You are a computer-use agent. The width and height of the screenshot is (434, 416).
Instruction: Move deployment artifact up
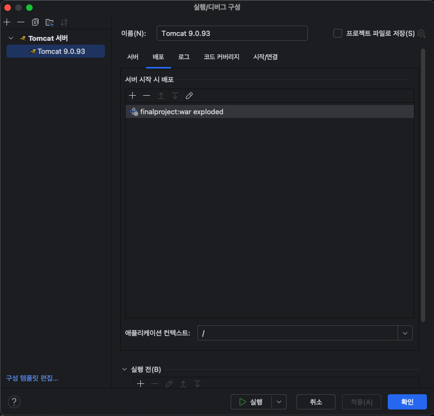(x=161, y=96)
